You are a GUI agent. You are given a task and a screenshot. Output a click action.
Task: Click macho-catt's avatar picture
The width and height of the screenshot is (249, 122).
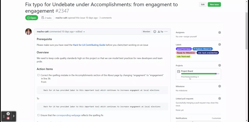pyautogui.click(x=28, y=32)
